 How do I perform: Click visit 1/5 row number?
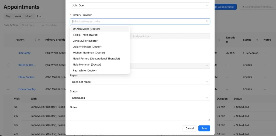pyautogui.click(x=16, y=107)
